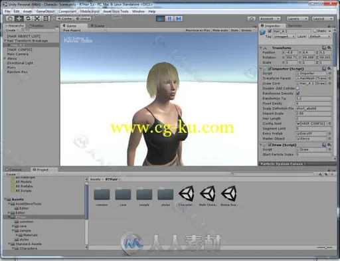
Task: Enable Disable Odd Collider checkbox
Action: pyautogui.click(x=297, y=88)
